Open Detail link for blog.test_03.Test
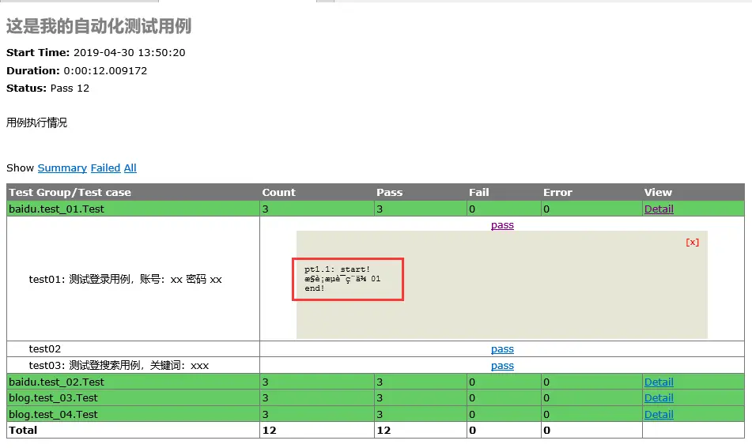 (659, 397)
